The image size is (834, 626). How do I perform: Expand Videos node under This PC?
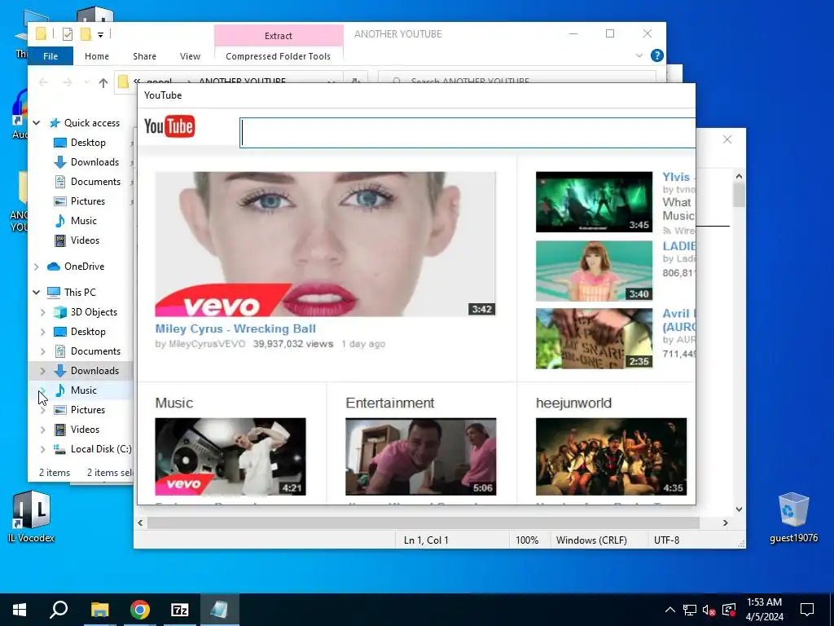[x=43, y=430]
